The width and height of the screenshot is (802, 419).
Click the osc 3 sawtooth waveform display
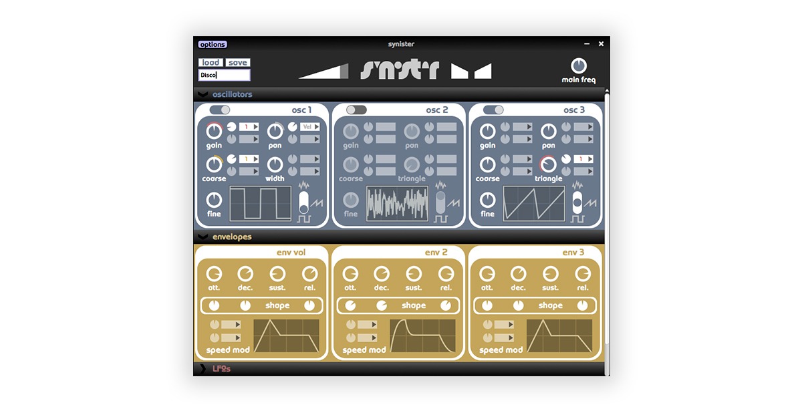click(x=534, y=204)
